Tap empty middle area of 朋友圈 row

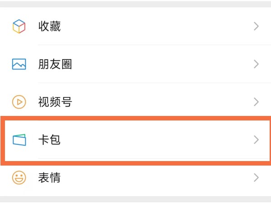155,64
